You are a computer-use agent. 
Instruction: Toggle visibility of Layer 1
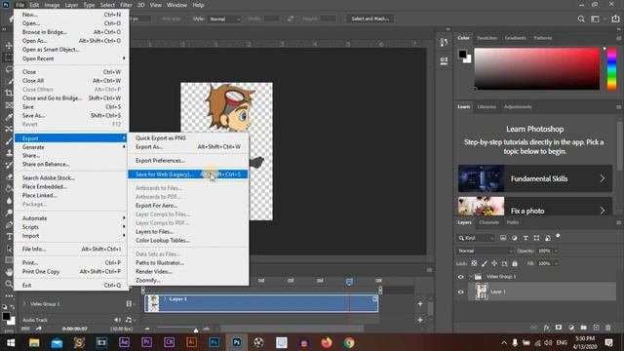(x=461, y=292)
